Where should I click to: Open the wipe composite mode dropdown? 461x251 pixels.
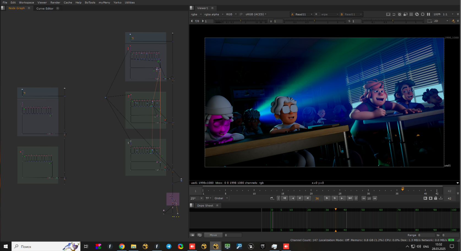tap(329, 14)
